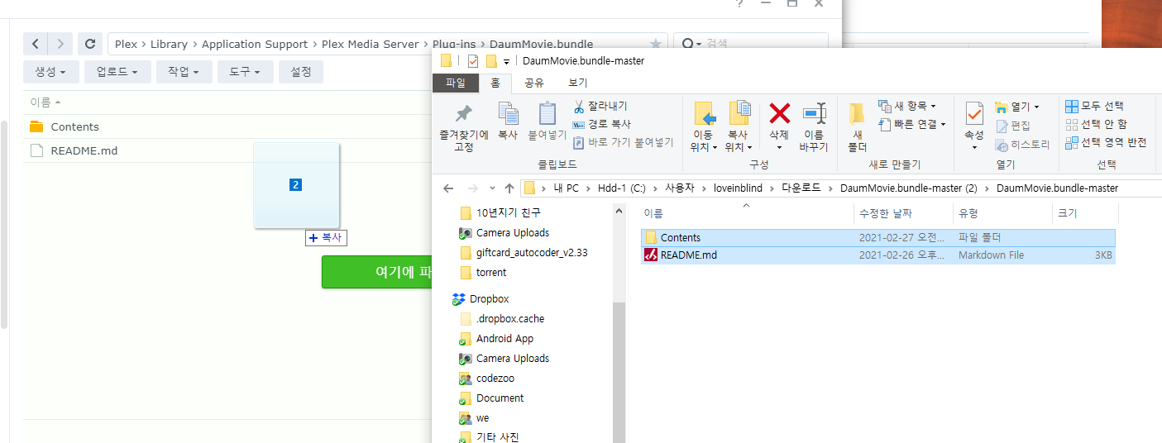This screenshot has height=443, width=1162.
Task: Click the Application Support breadcrumb
Action: pyautogui.click(x=255, y=44)
